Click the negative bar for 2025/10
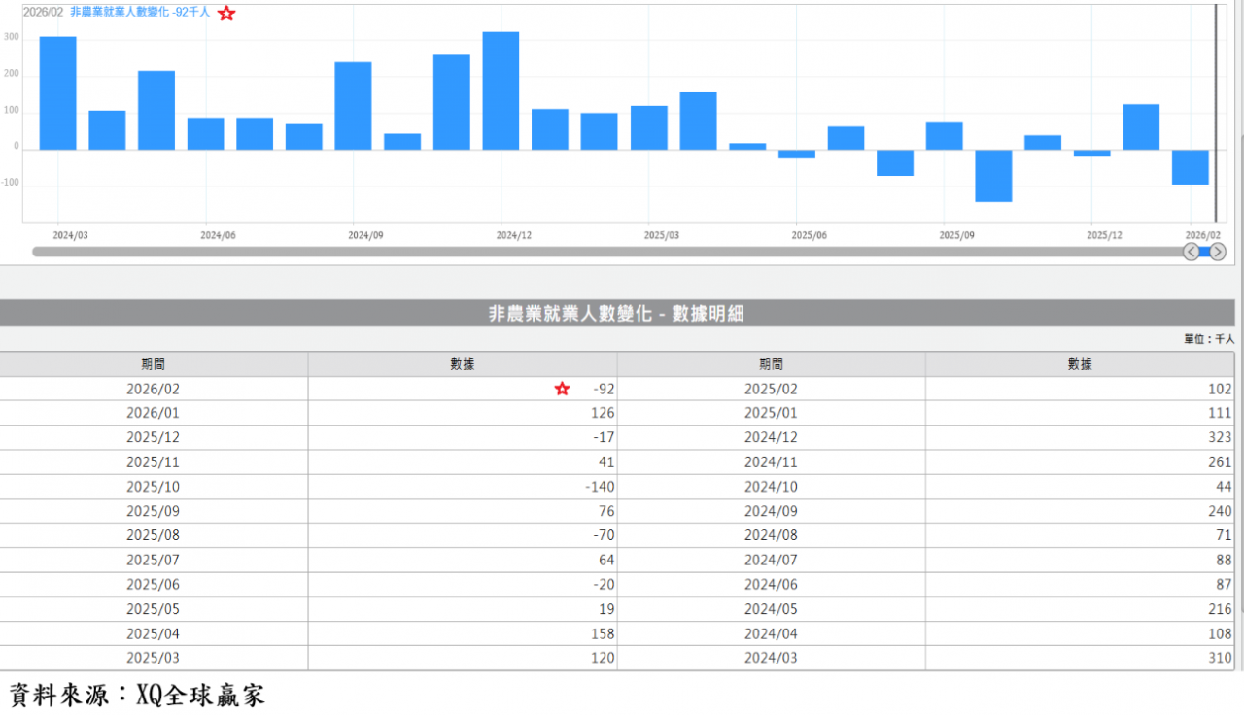Screen dimensions: 1244x715 pos(993,175)
